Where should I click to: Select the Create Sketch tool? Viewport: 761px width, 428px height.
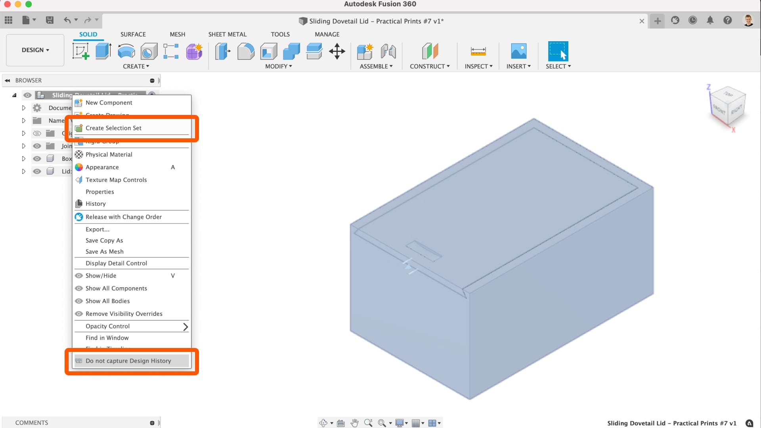tap(80, 52)
